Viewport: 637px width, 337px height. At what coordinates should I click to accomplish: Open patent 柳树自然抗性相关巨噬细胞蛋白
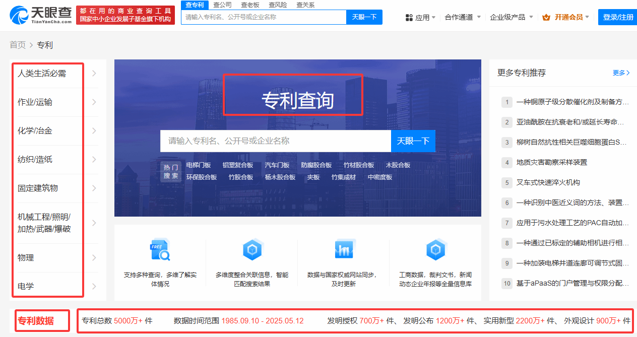[x=571, y=143]
